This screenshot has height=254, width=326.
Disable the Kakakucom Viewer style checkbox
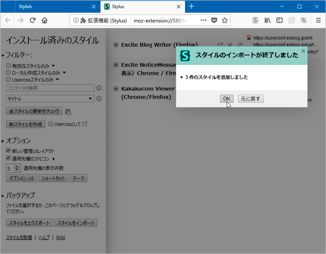coord(116,89)
